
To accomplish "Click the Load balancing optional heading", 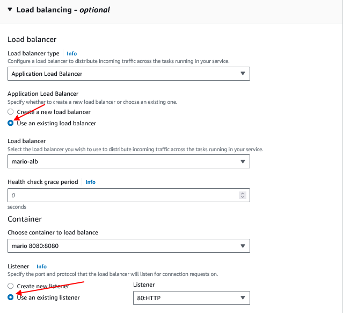I will click(x=63, y=10).
